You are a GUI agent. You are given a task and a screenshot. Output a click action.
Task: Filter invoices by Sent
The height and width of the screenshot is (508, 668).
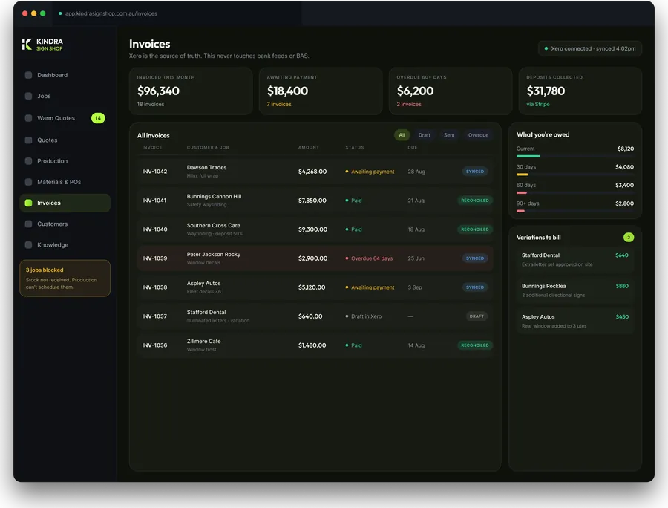[449, 135]
